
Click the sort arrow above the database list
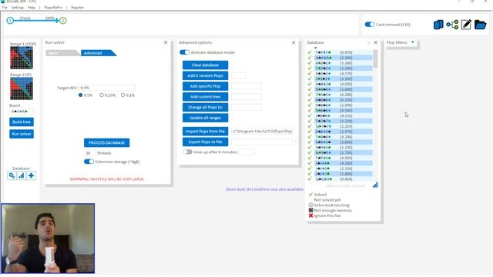tap(316, 48)
